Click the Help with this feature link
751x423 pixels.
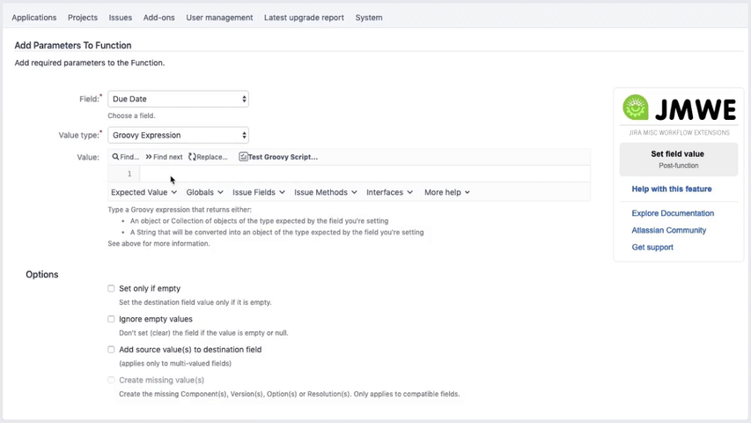point(672,189)
